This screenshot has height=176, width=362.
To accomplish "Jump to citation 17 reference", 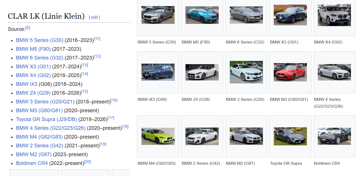I will coord(111,118).
